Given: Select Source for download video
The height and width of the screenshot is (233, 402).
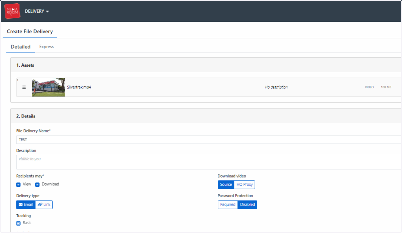Looking at the screenshot, I should coord(226,184).
